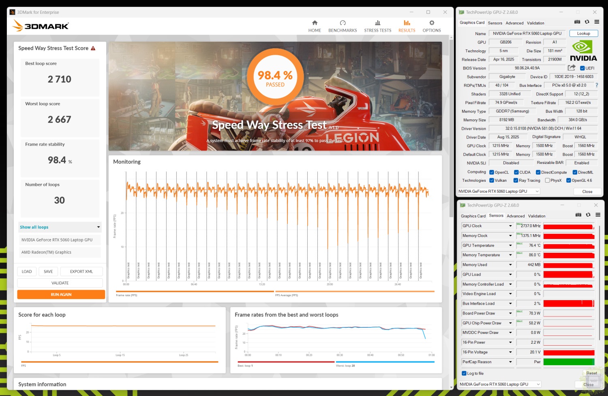Click the EXPORT XML button
Viewport: 608px width, 396px height.
coord(81,271)
